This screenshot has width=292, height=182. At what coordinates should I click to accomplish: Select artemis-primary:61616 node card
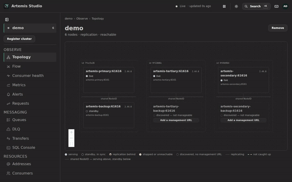pos(109,80)
